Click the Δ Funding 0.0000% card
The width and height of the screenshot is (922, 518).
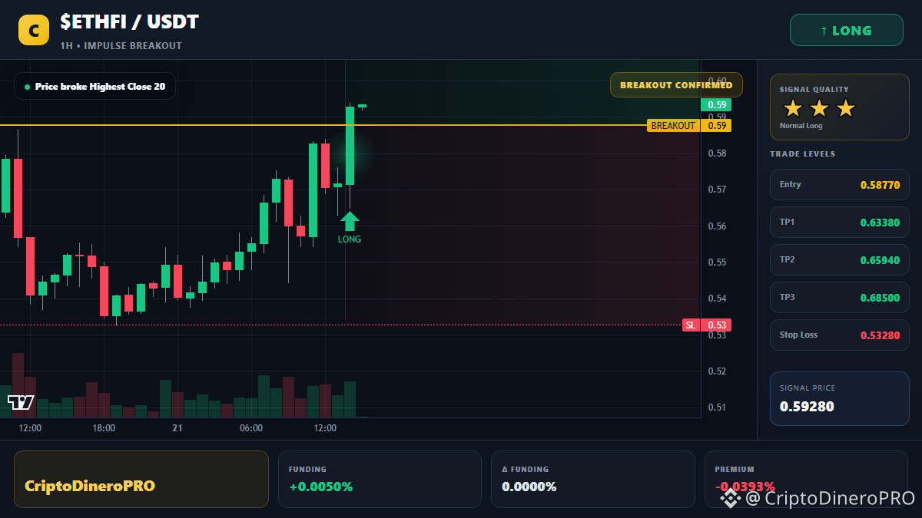tap(593, 479)
